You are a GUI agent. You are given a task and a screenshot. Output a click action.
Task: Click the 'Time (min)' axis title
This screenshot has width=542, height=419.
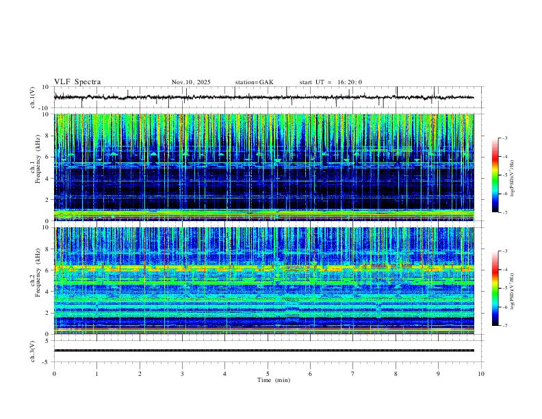point(274,380)
